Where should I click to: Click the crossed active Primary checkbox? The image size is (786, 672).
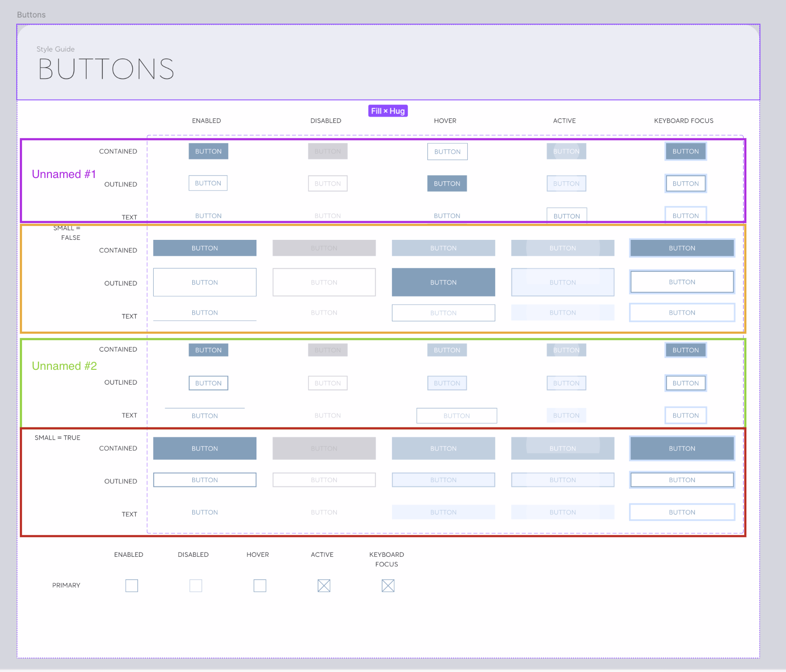(x=324, y=585)
